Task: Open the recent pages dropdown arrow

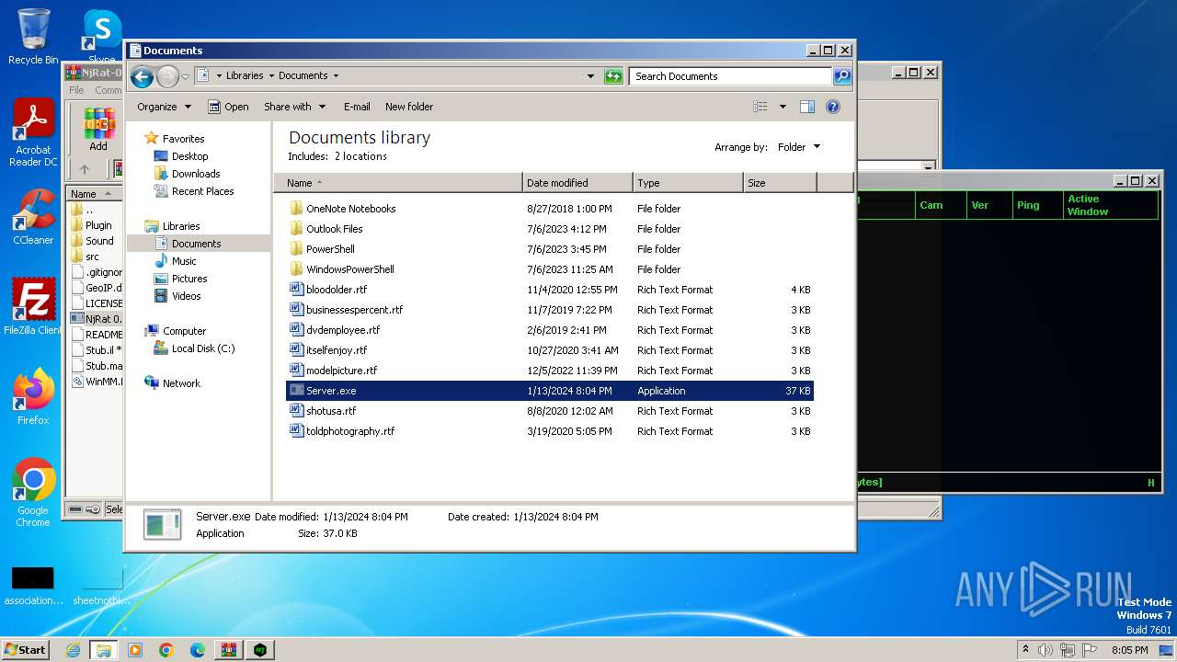Action: pyautogui.click(x=186, y=76)
